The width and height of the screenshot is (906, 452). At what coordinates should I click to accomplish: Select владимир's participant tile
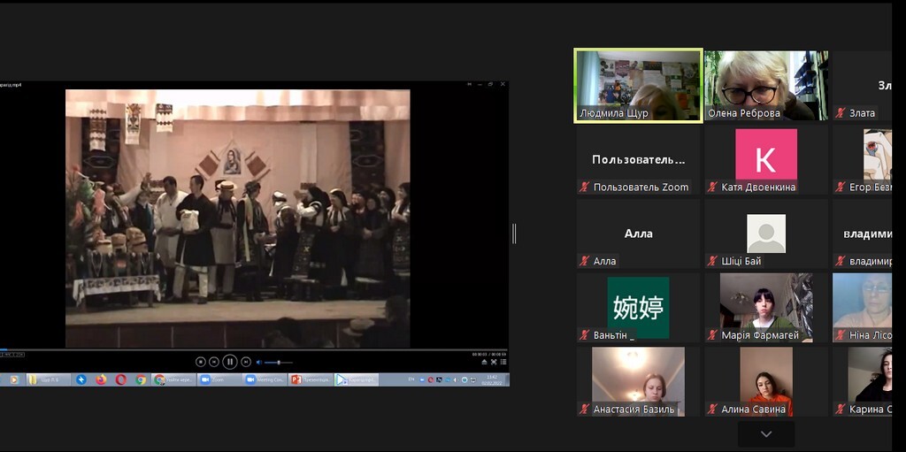click(x=862, y=234)
